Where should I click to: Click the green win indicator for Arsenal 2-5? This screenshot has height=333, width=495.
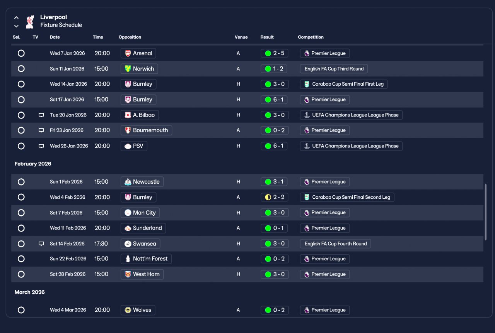point(268,53)
